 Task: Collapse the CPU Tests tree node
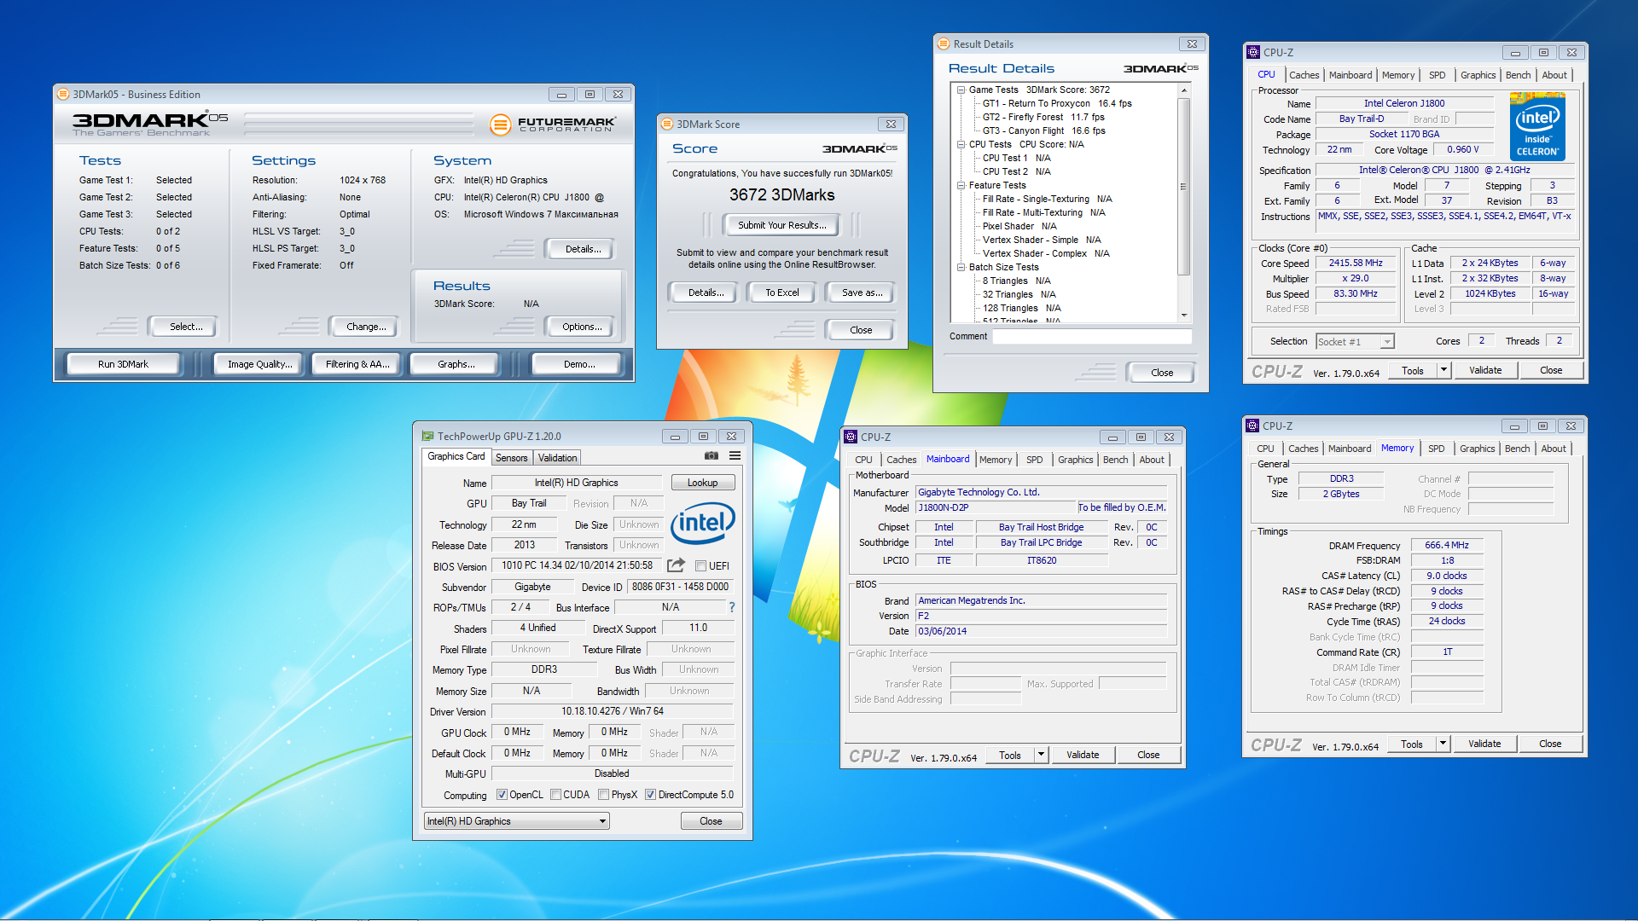[x=961, y=144]
